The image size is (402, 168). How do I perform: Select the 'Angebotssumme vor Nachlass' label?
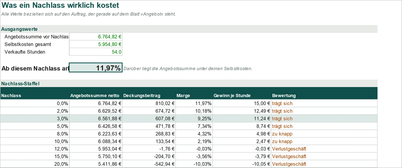(x=37, y=37)
